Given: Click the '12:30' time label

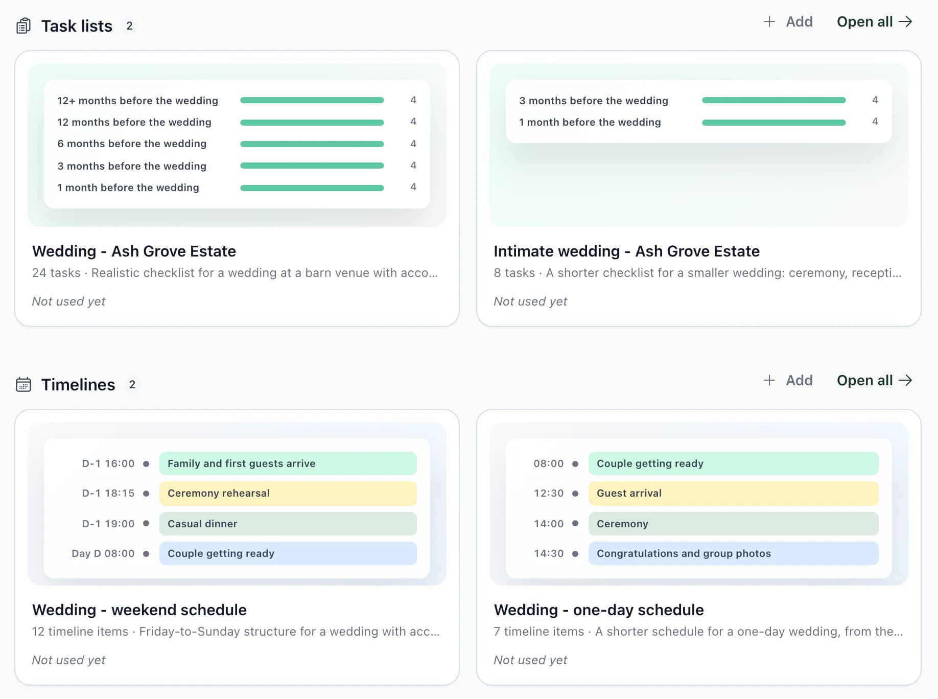Looking at the screenshot, I should [x=549, y=493].
